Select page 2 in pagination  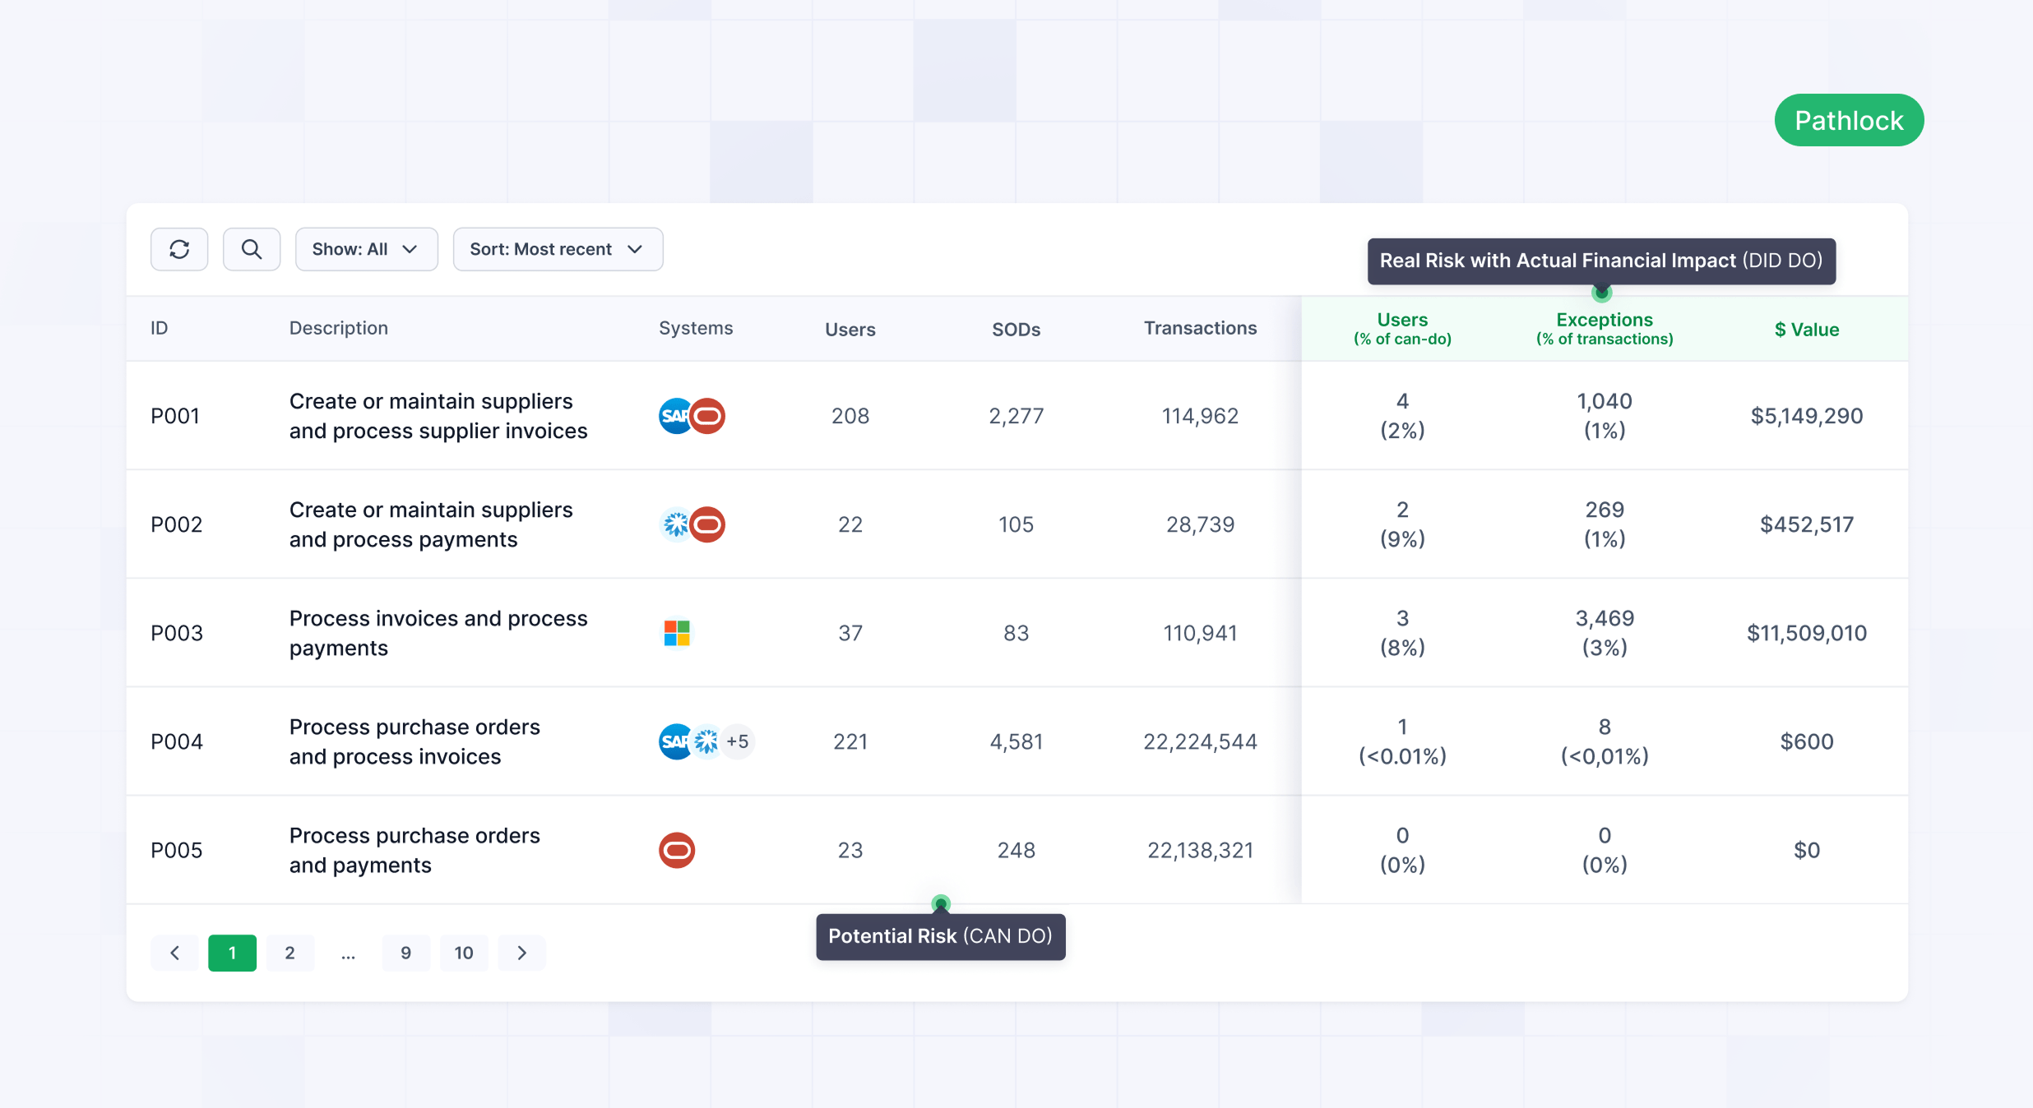(x=289, y=953)
